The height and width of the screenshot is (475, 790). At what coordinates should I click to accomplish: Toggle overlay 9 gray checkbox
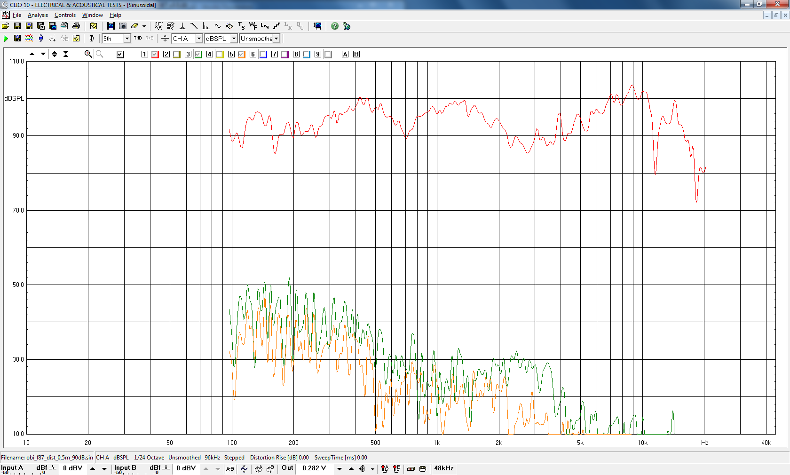(x=328, y=55)
